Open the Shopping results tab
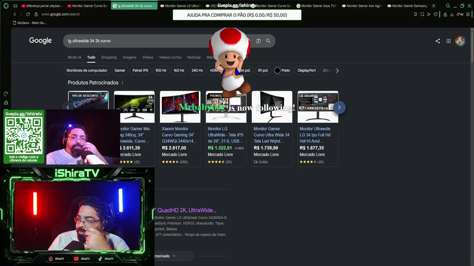This screenshot has height=266, width=474. pyautogui.click(x=109, y=57)
